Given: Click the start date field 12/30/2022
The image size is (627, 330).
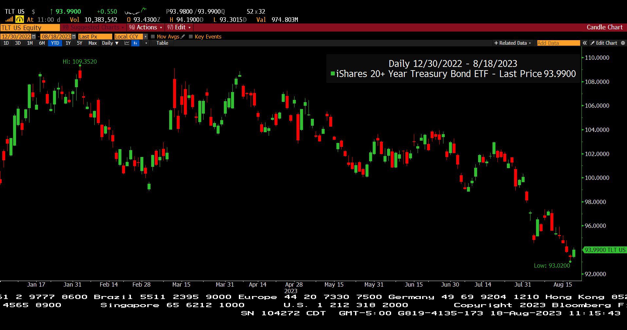Looking at the screenshot, I should (x=16, y=37).
